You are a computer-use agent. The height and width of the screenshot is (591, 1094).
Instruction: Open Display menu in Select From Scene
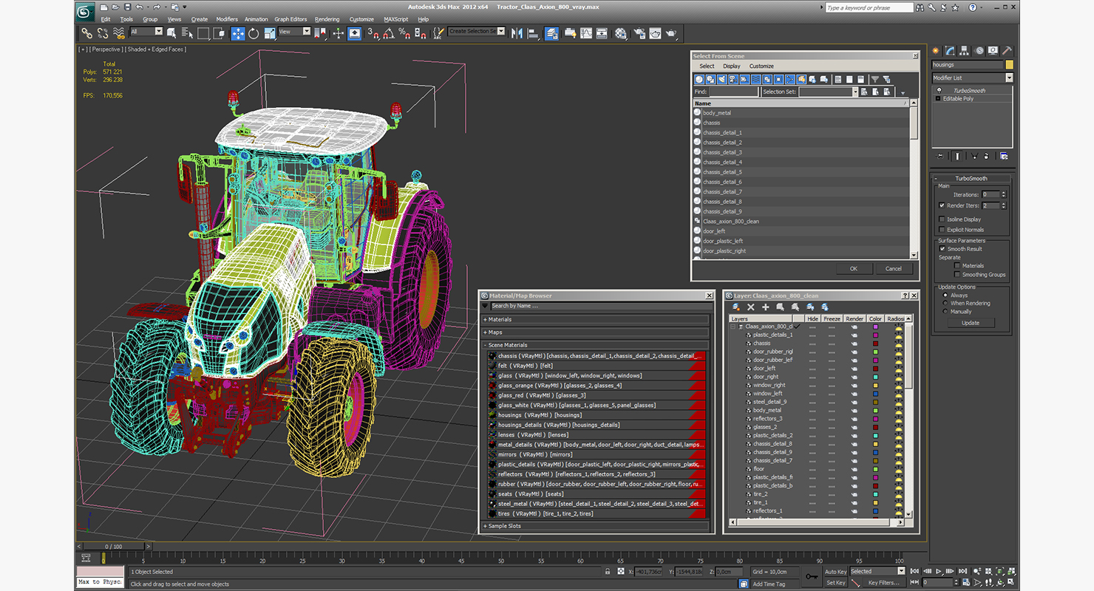(x=732, y=66)
